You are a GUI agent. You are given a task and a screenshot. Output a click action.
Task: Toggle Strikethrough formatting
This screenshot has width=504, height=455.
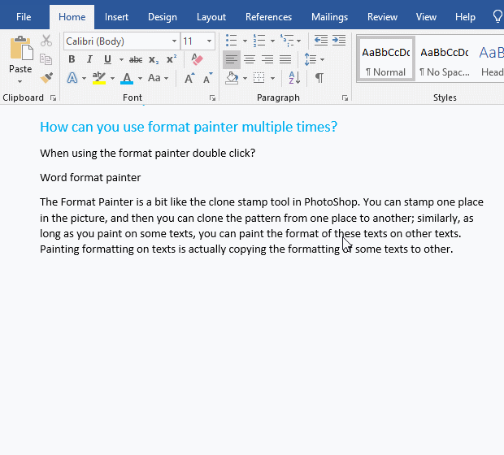point(136,60)
